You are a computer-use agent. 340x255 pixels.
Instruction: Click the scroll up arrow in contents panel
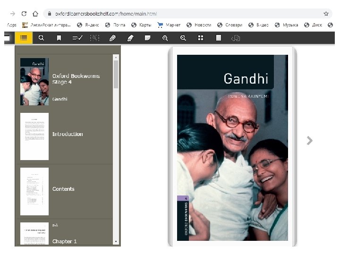coord(116,57)
